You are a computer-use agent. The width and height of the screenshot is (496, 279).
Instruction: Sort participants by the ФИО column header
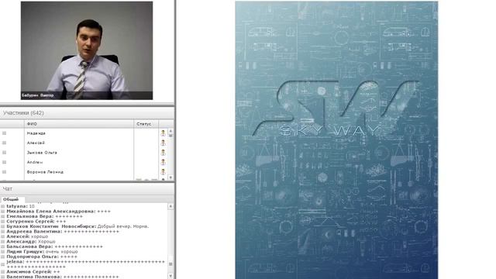tap(79, 124)
